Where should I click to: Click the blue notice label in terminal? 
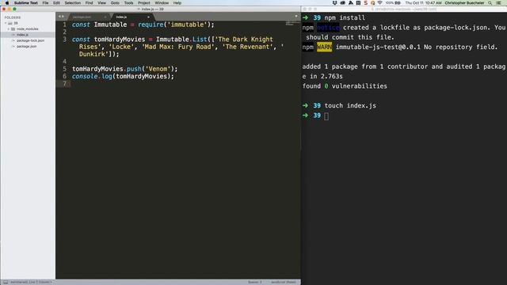tap(328, 28)
